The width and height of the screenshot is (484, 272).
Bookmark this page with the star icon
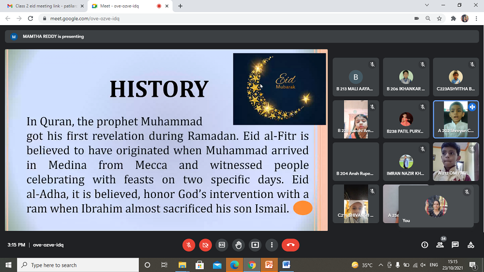coord(439,18)
